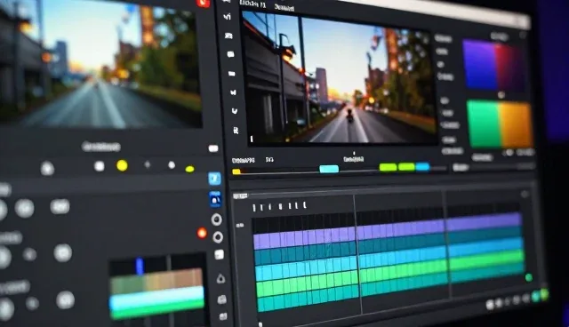Click the white square icon below the ring icons

click(x=220, y=255)
